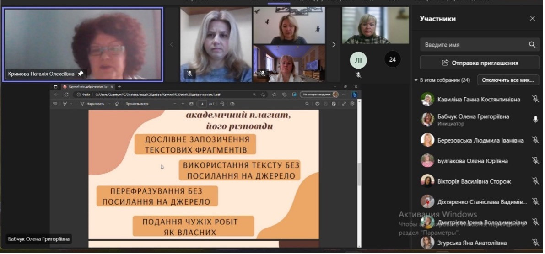Collapse the В этом собрании (24) section
The height and width of the screenshot is (254, 545).
(x=416, y=80)
